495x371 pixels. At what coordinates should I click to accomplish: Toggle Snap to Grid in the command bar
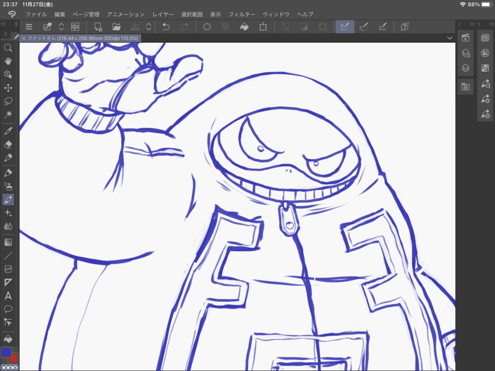(x=383, y=27)
